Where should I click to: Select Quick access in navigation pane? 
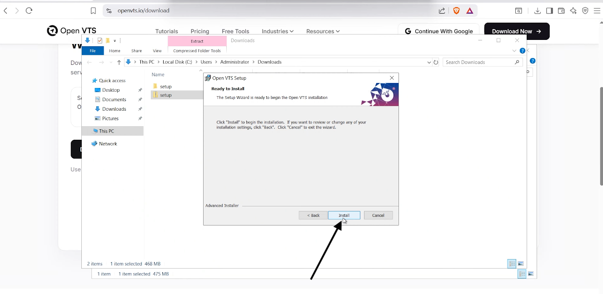point(112,80)
